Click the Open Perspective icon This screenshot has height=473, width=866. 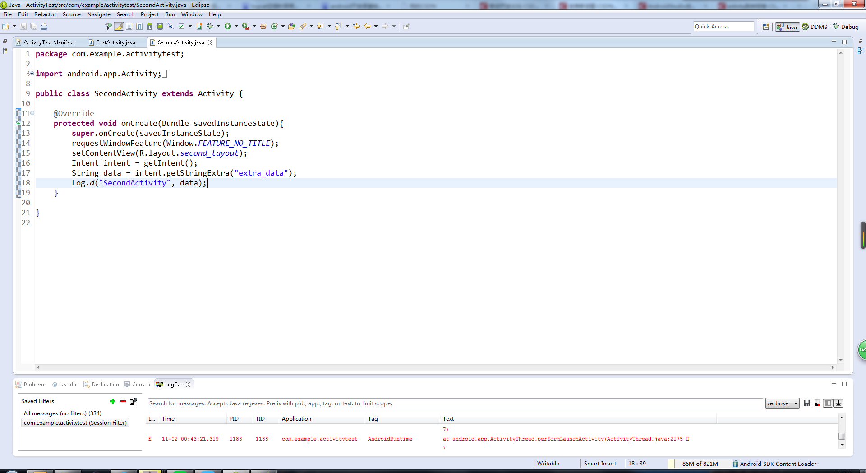click(x=766, y=27)
